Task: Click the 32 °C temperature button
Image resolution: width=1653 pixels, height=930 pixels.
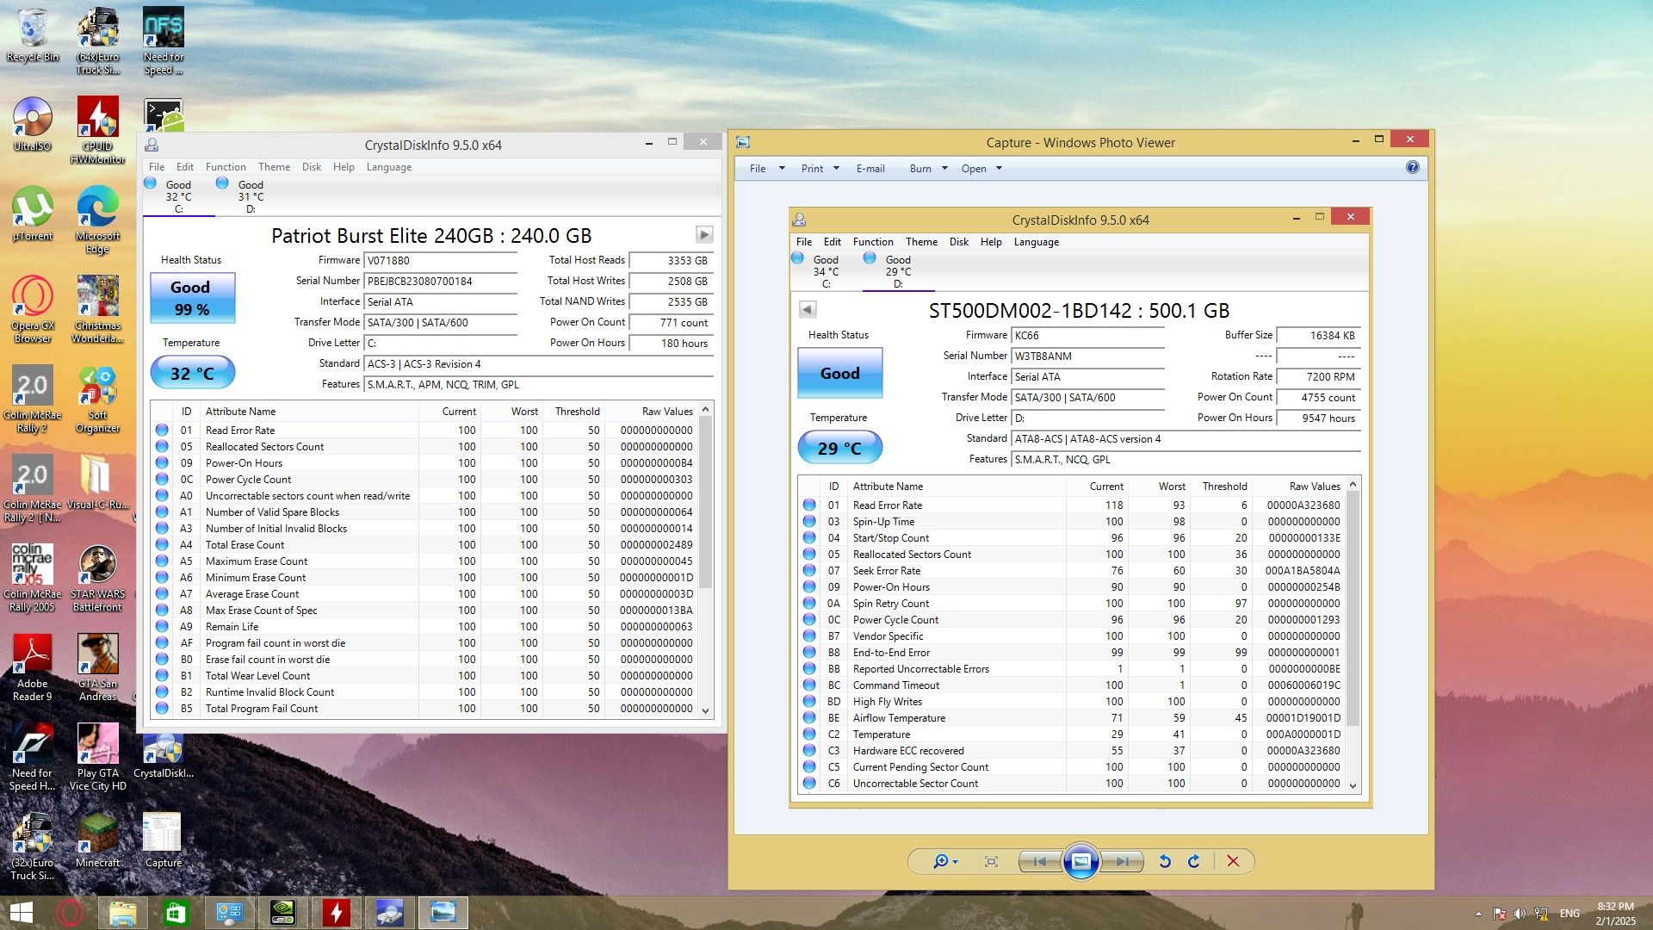Action: pos(192,373)
